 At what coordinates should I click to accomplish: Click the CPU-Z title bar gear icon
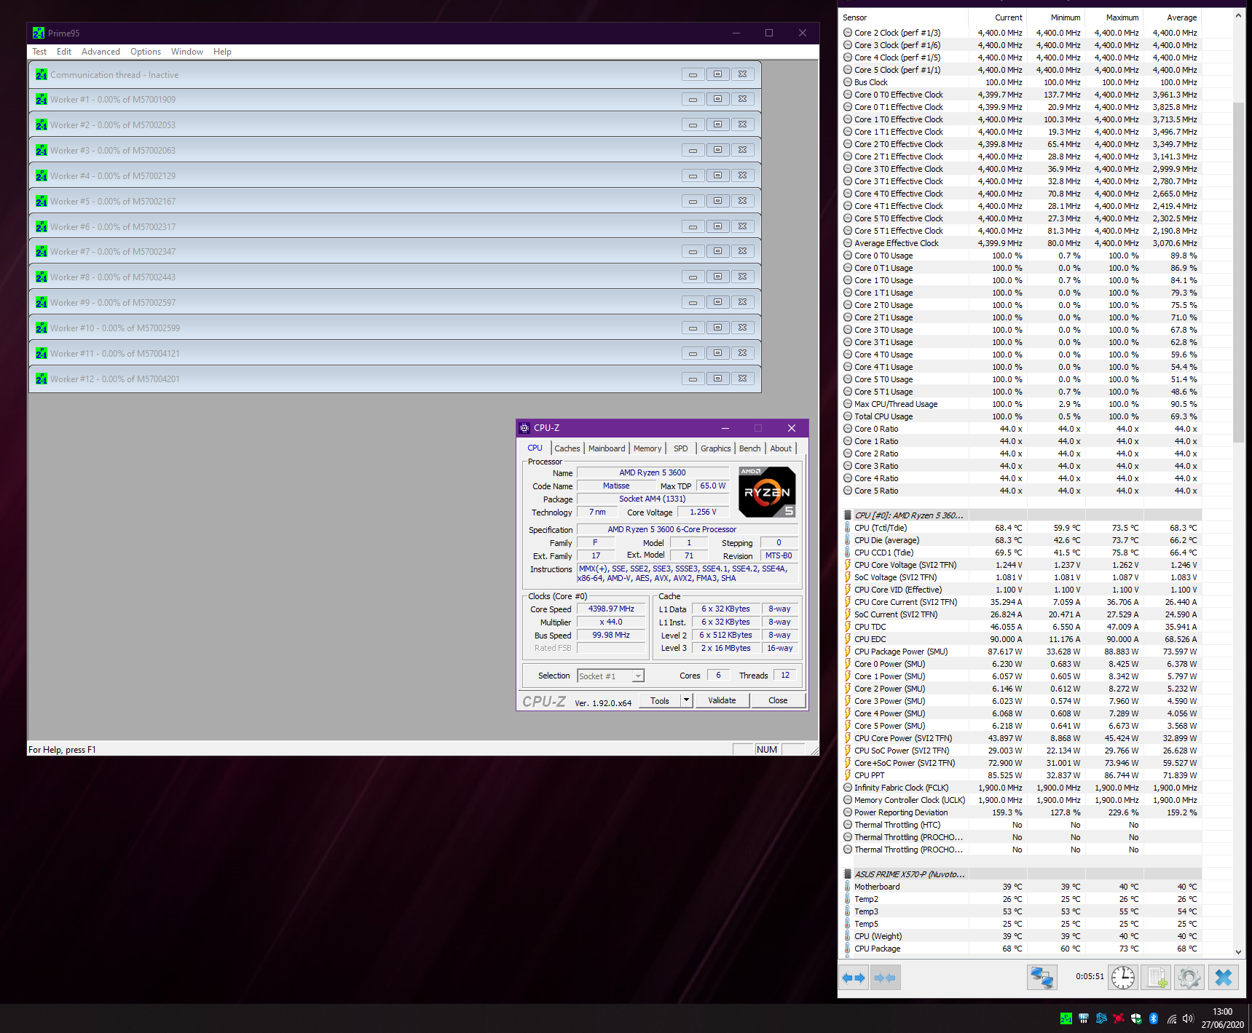[524, 428]
